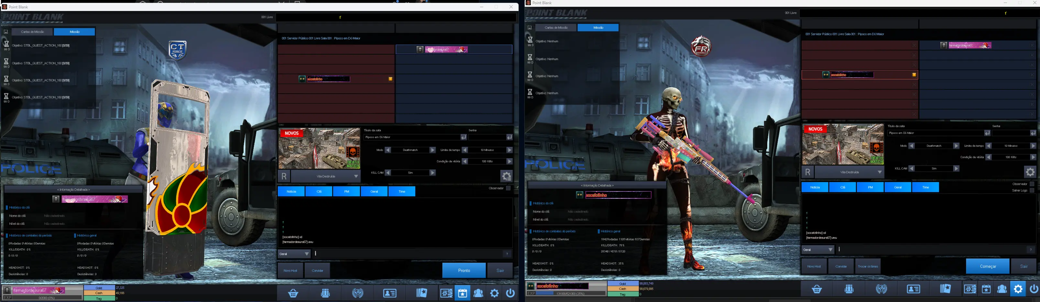
Task: Switch to Cartas de Missão tab in left window
Action: click(32, 32)
